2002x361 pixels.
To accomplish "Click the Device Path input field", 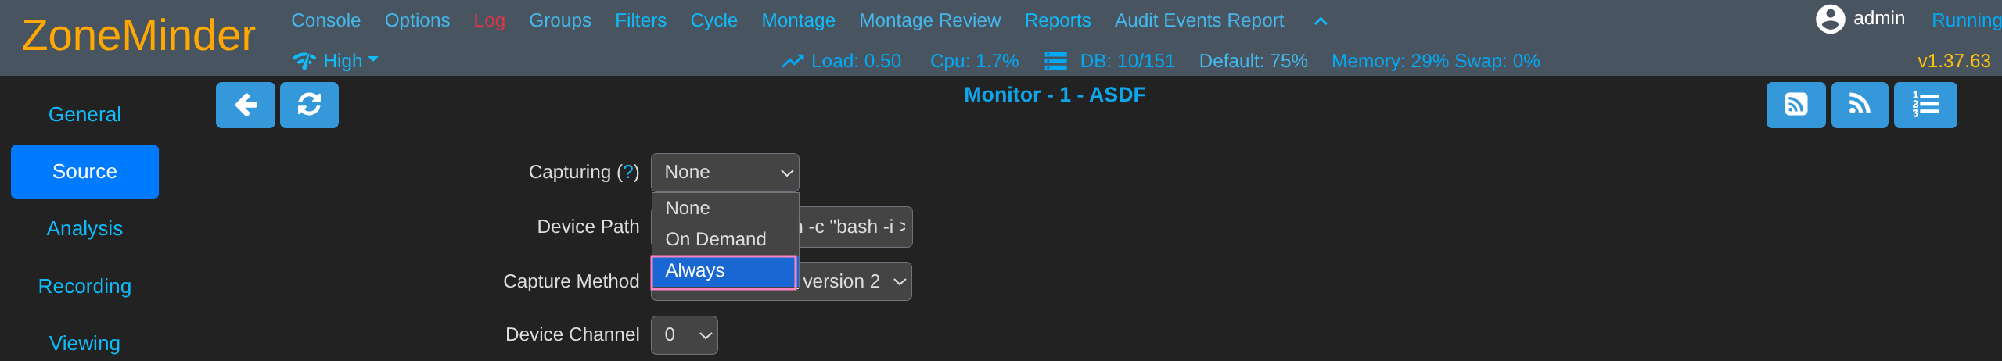I will pyautogui.click(x=857, y=227).
